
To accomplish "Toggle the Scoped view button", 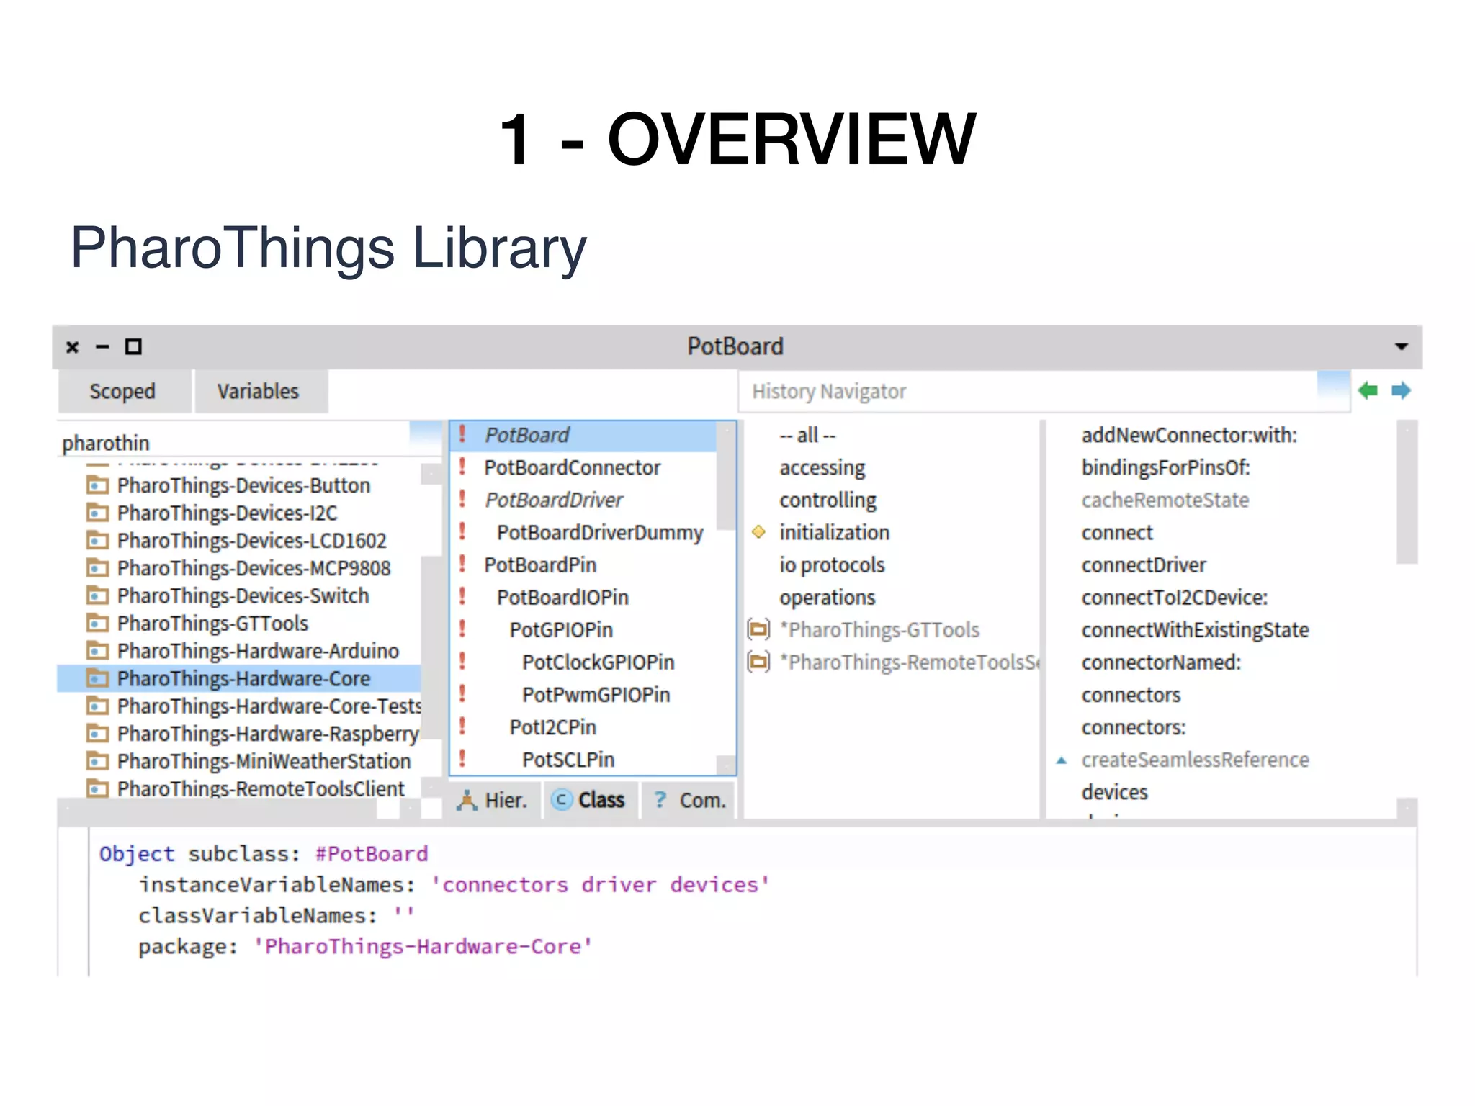I will [x=124, y=391].
